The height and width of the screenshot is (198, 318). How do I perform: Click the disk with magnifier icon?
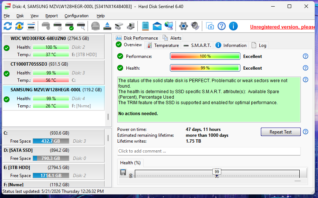[81, 26]
